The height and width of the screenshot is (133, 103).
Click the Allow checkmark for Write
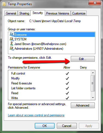click(x=67, y=98)
